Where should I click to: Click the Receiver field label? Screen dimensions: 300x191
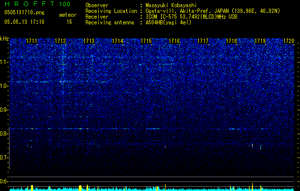point(97,17)
